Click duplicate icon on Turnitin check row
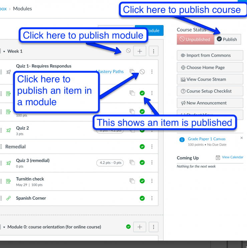The image size is (247, 248). pos(132,181)
